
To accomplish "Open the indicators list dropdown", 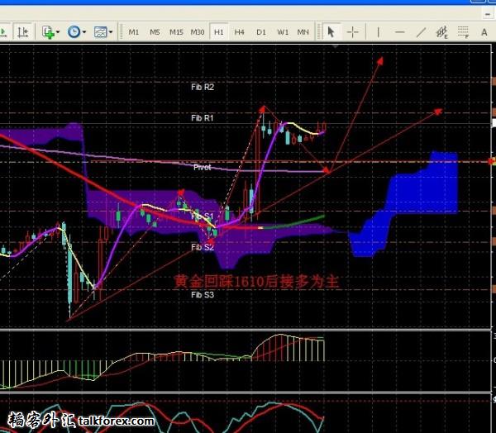I will point(50,32).
